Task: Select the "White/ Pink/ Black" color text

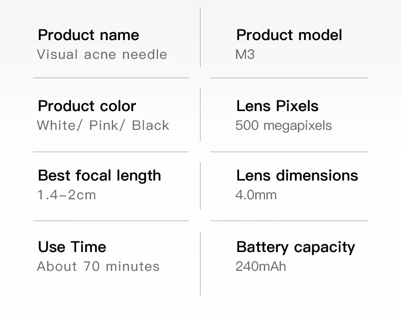Action: (x=103, y=125)
